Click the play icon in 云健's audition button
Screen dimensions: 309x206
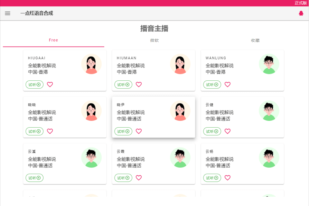(x=216, y=131)
